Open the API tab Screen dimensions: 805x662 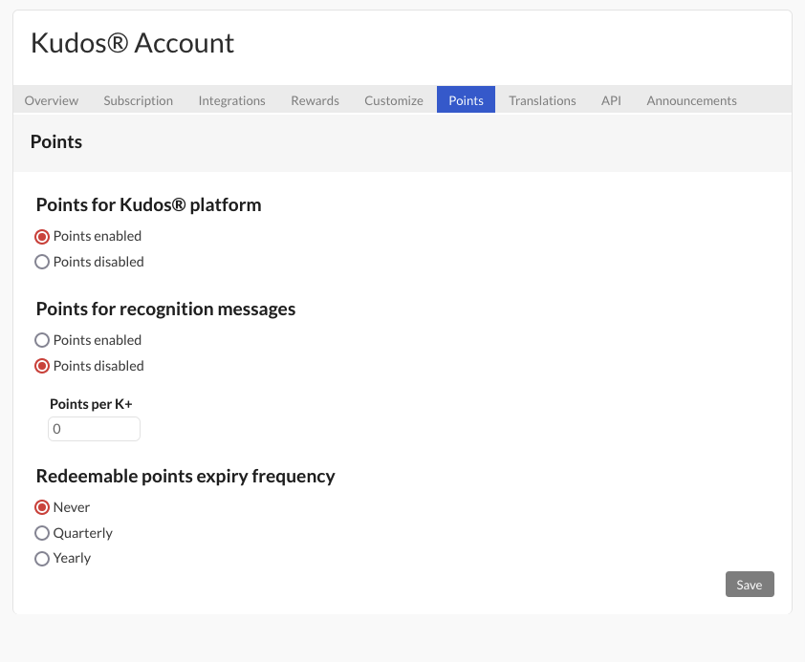pyautogui.click(x=611, y=100)
